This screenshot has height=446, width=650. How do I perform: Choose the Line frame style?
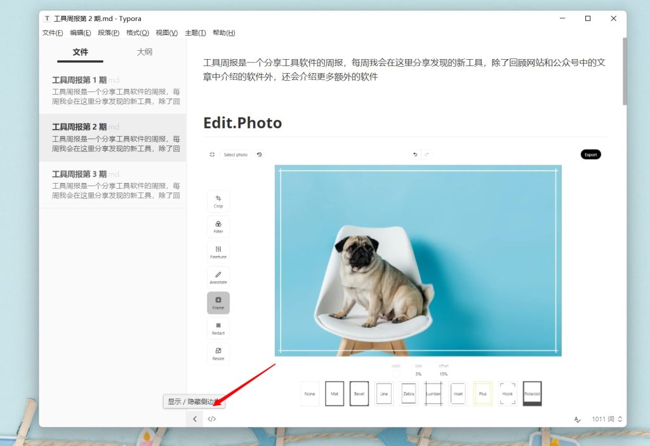[384, 394]
